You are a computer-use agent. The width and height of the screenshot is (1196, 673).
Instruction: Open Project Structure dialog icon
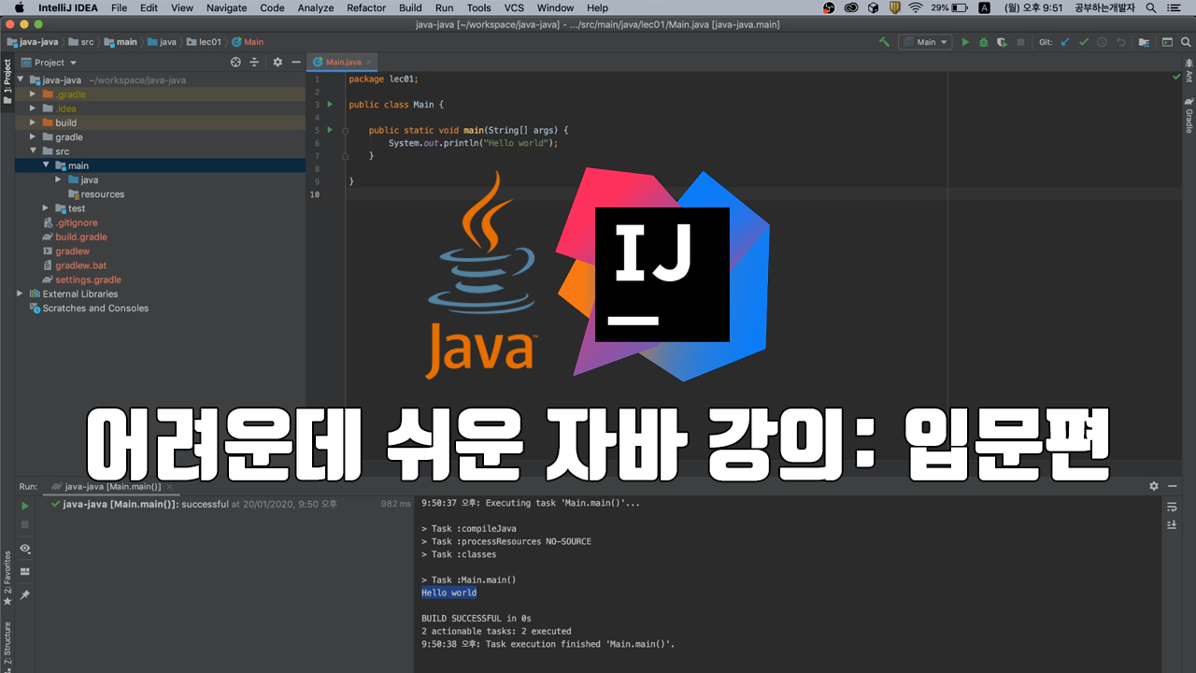(x=1145, y=42)
